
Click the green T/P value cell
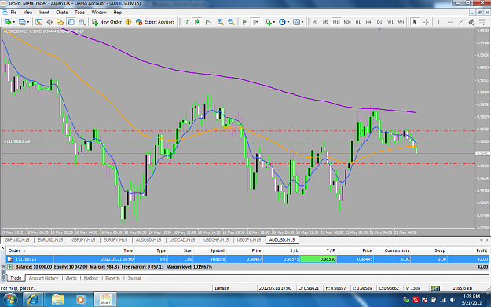point(318,259)
